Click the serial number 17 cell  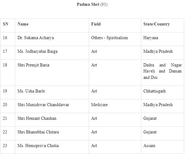[5, 52]
